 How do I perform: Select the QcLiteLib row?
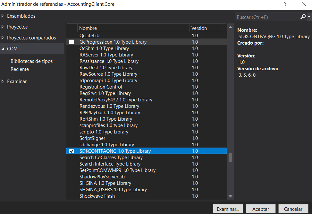[x=147, y=35]
